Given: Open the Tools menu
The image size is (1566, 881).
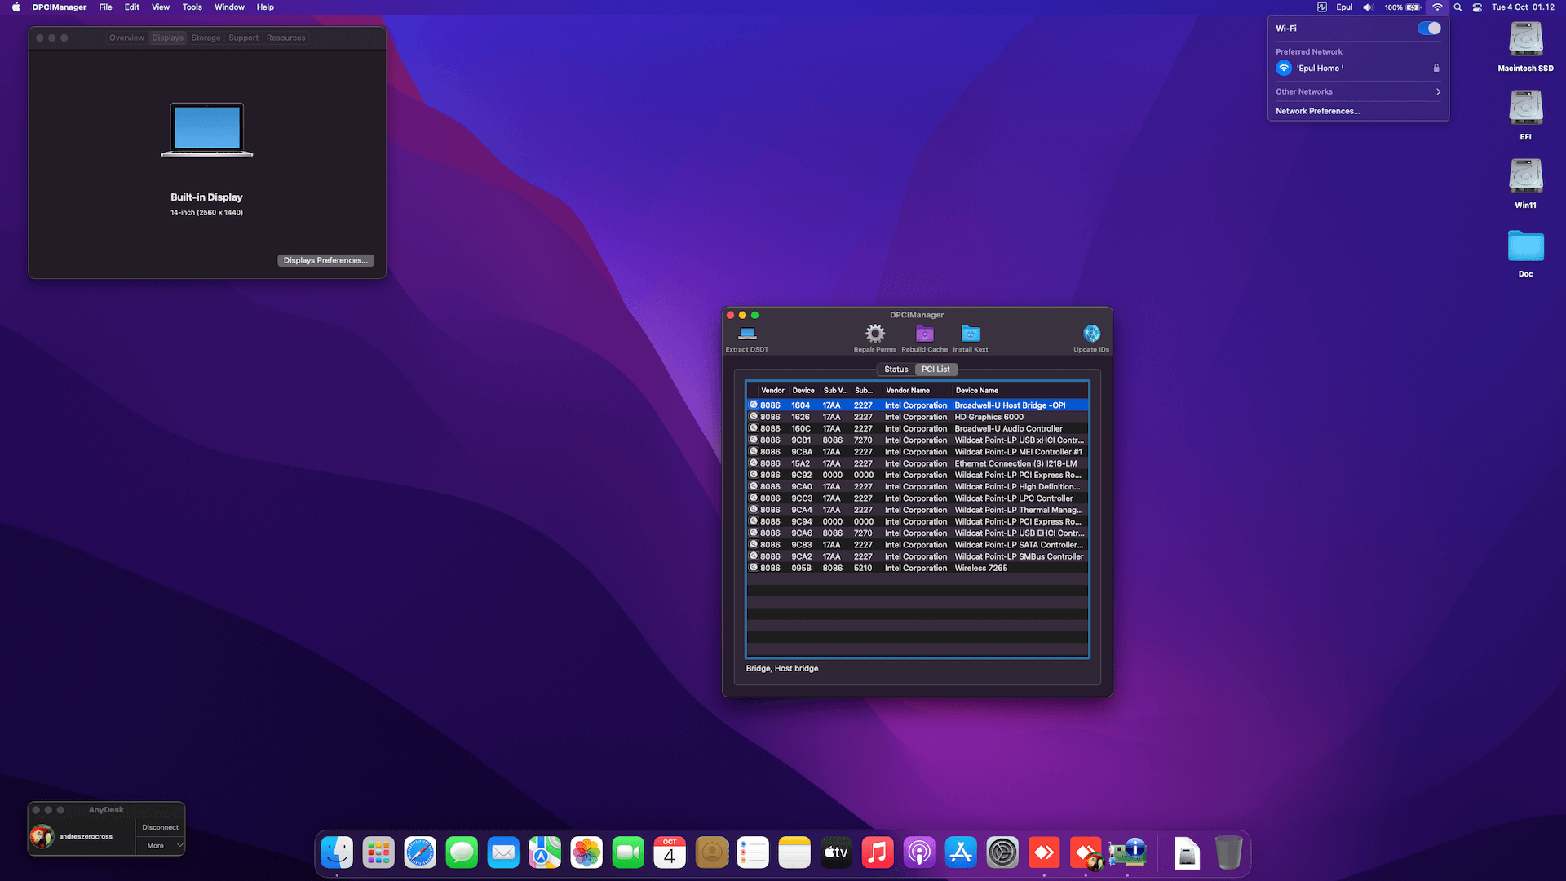Looking at the screenshot, I should [192, 7].
